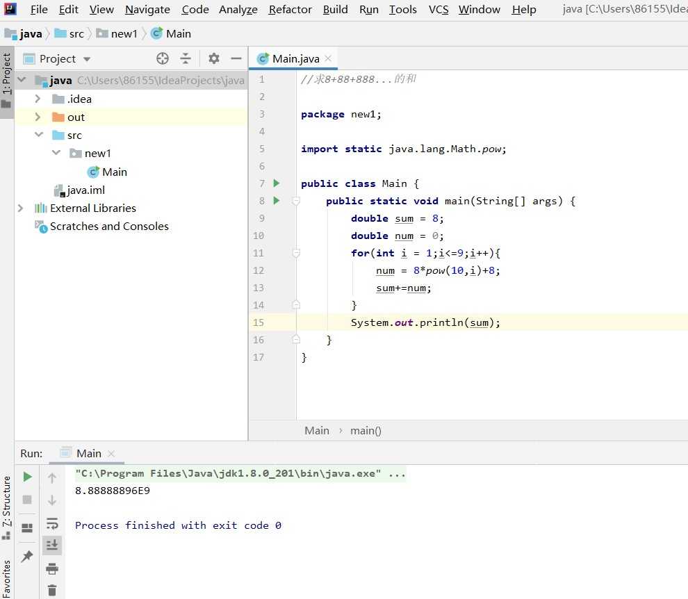The height and width of the screenshot is (599, 688).
Task: Click the locate/scroll-from-source target icon
Action: click(x=163, y=58)
